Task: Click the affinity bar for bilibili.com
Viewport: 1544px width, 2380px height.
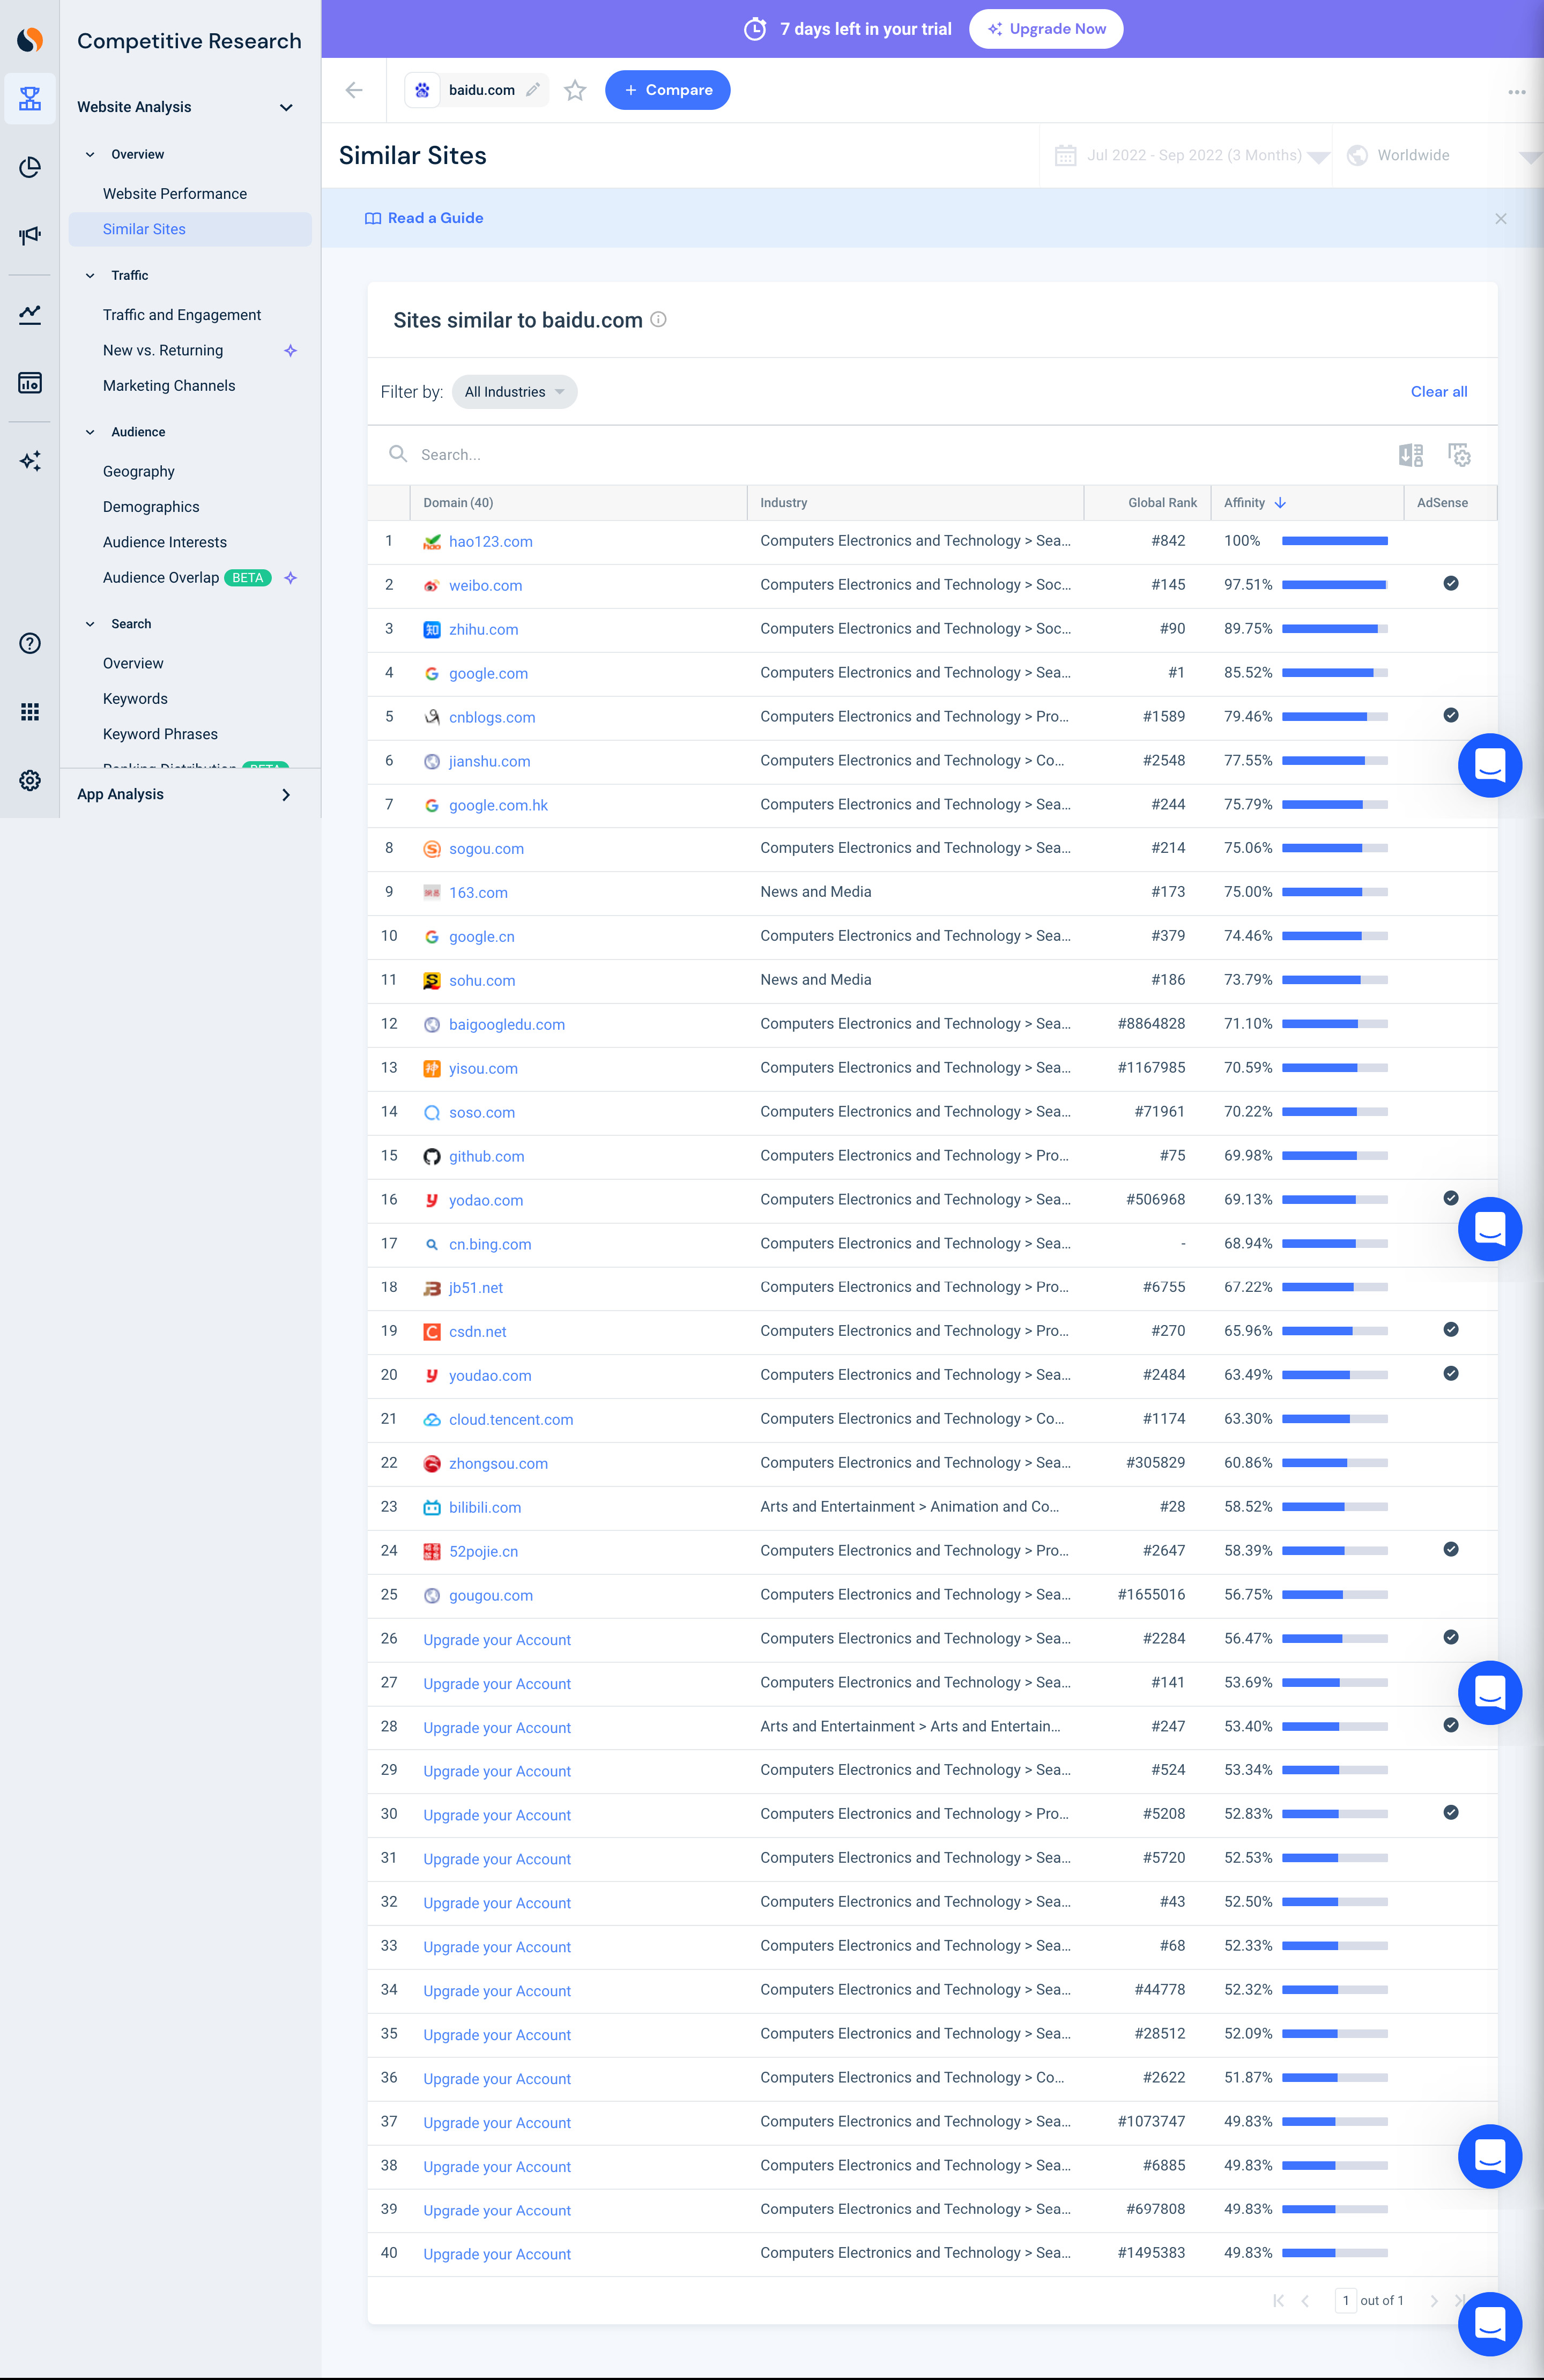Action: click(1334, 1507)
